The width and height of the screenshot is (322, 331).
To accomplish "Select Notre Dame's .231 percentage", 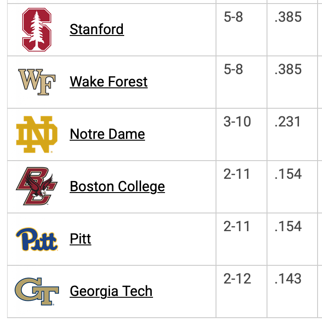I will click(x=288, y=122).
